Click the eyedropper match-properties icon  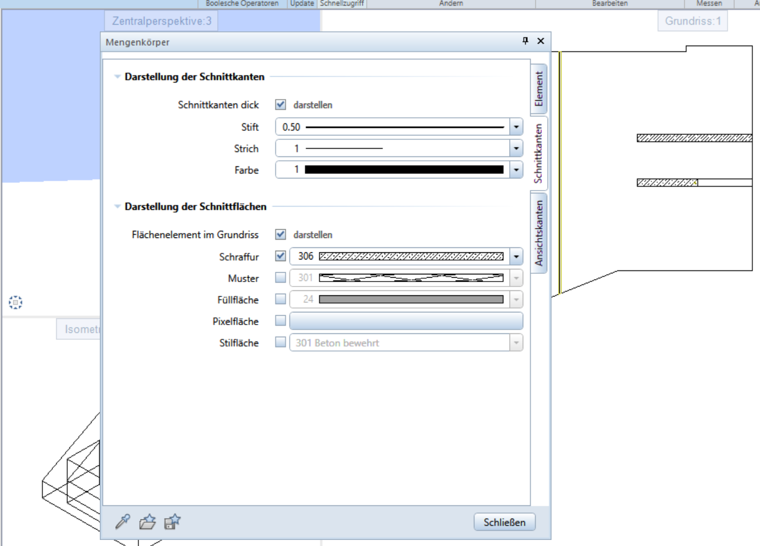[122, 521]
